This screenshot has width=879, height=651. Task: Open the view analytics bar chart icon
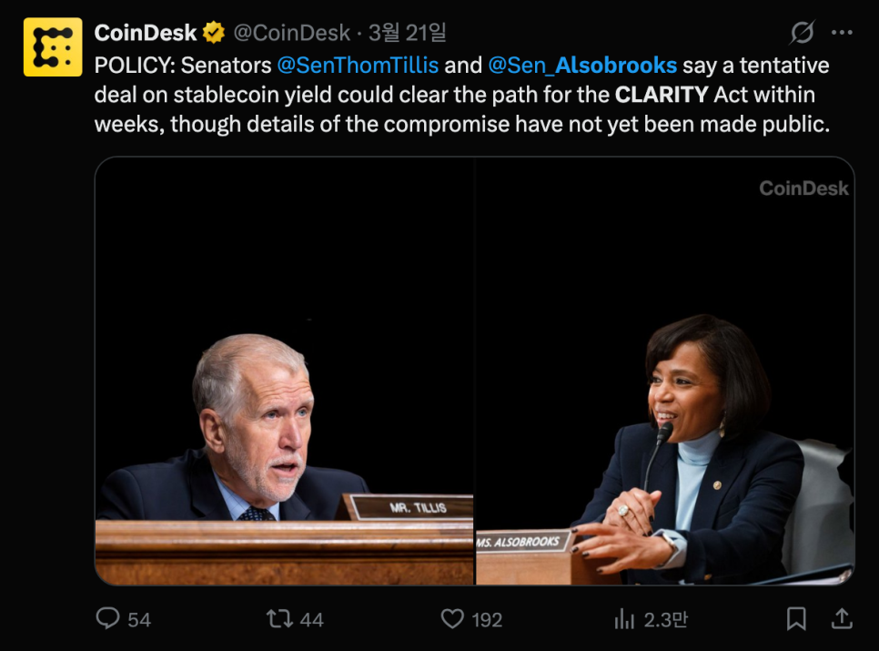coord(624,619)
